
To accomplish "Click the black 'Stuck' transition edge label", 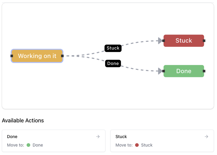I will 113,48.
